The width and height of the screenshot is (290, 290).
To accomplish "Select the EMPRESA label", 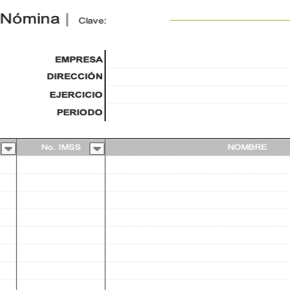I will pos(79,60).
